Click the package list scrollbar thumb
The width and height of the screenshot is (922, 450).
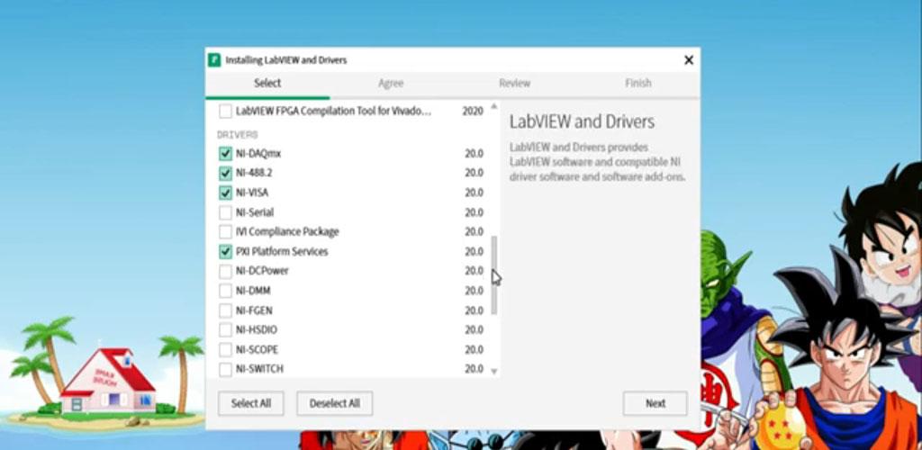coord(494,274)
